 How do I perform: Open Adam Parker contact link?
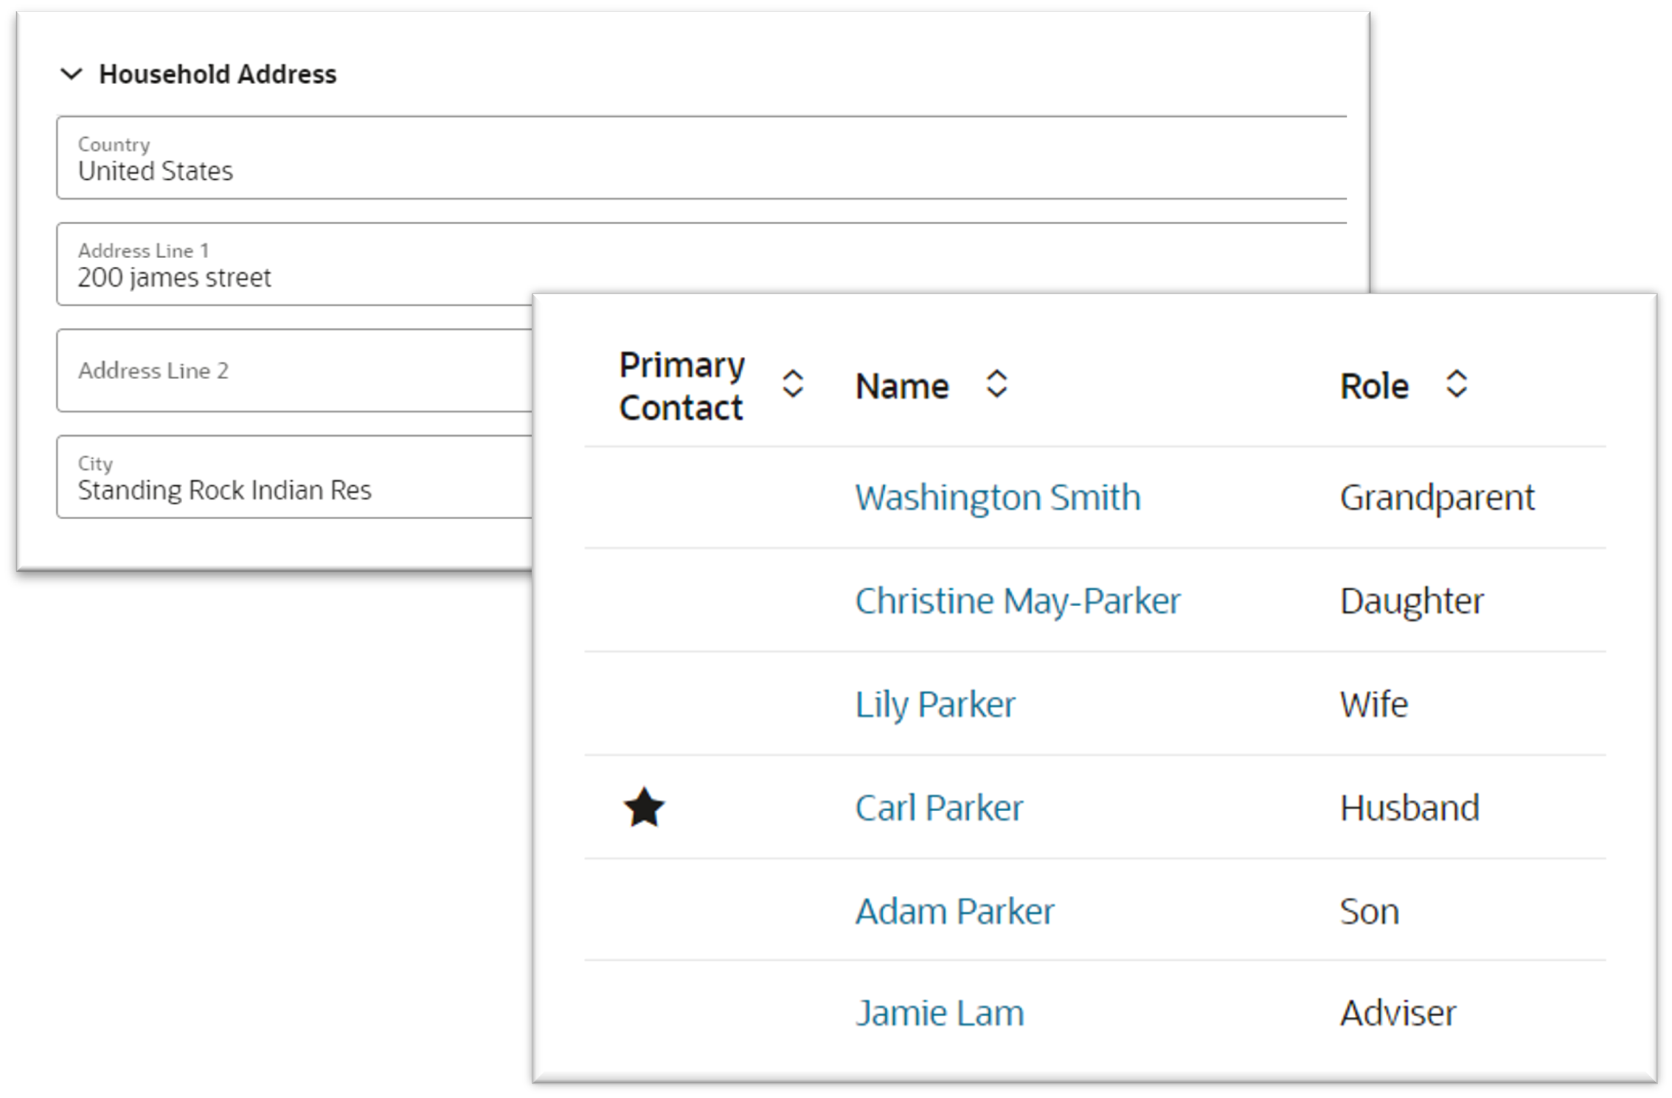click(x=954, y=911)
